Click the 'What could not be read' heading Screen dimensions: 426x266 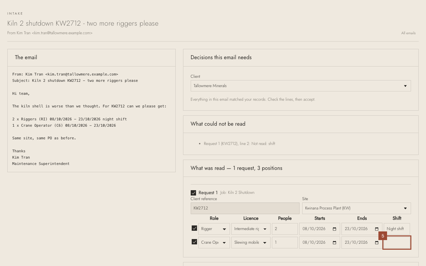point(218,124)
